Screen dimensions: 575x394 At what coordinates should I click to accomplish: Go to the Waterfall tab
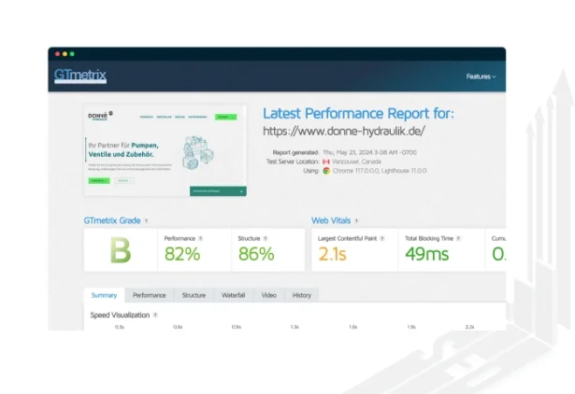233,295
